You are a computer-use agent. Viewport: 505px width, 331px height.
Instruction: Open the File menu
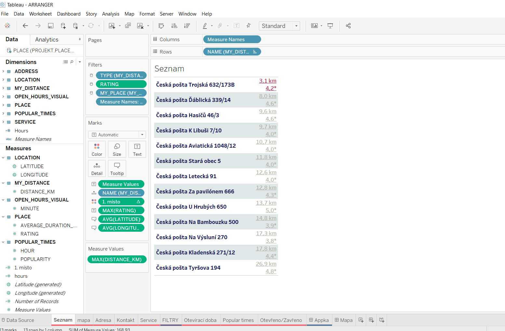click(5, 14)
